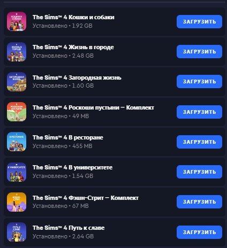Image resolution: width=227 pixels, height=248 pixels.
Task: Click Загрузить for Жизнь в городе
Action: pos(199,52)
